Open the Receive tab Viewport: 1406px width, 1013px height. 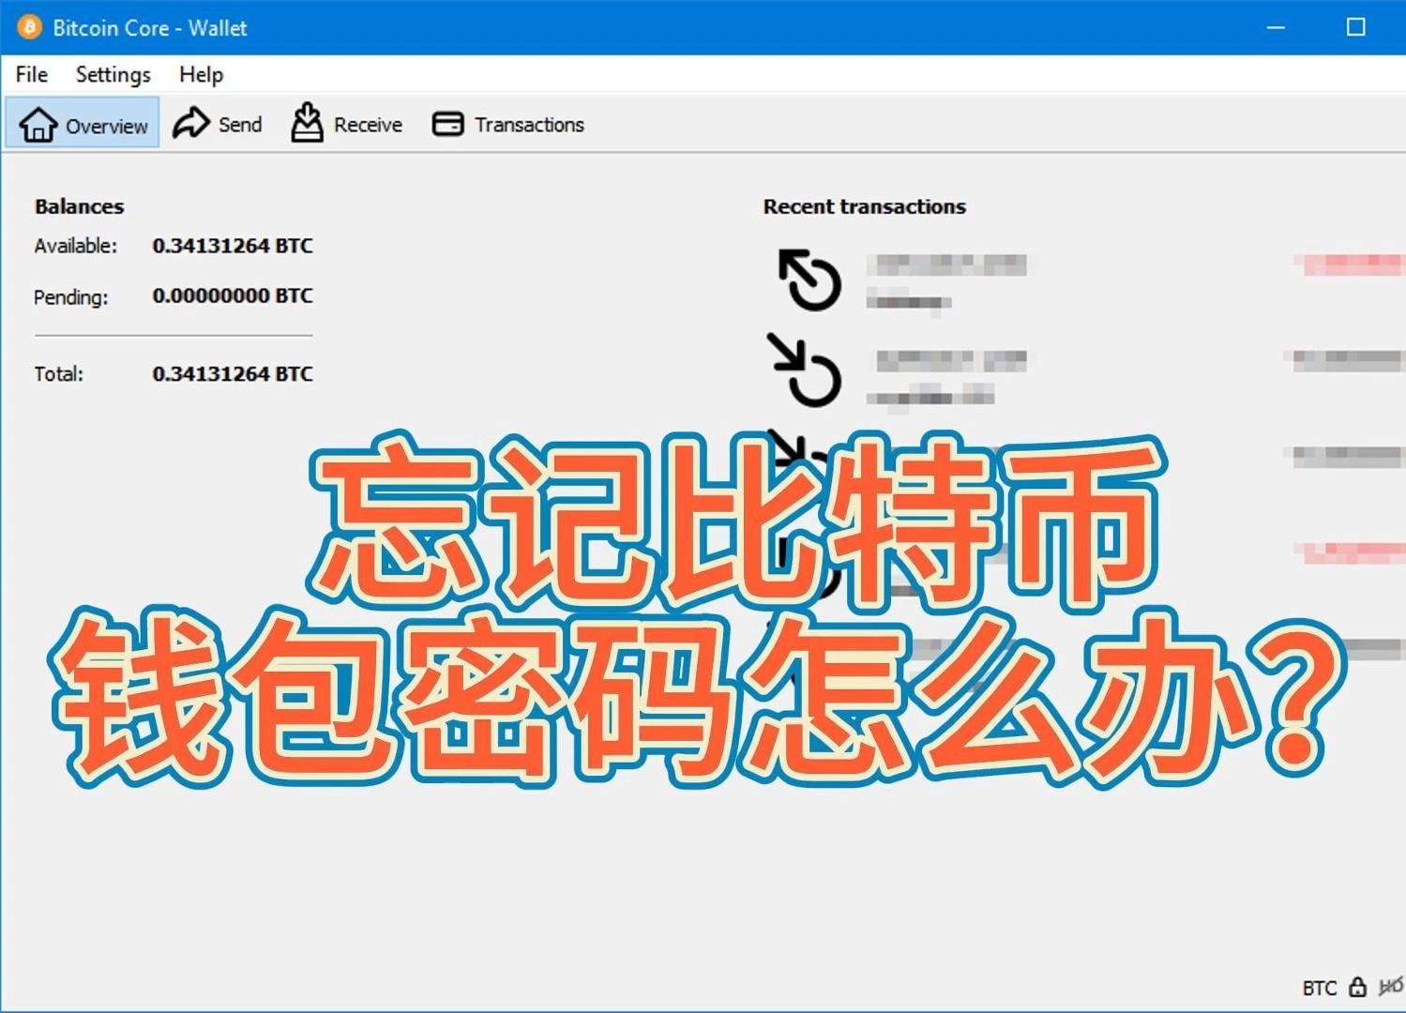pos(346,124)
